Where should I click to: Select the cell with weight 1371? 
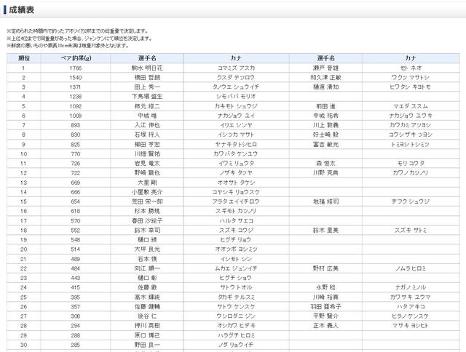click(x=76, y=86)
